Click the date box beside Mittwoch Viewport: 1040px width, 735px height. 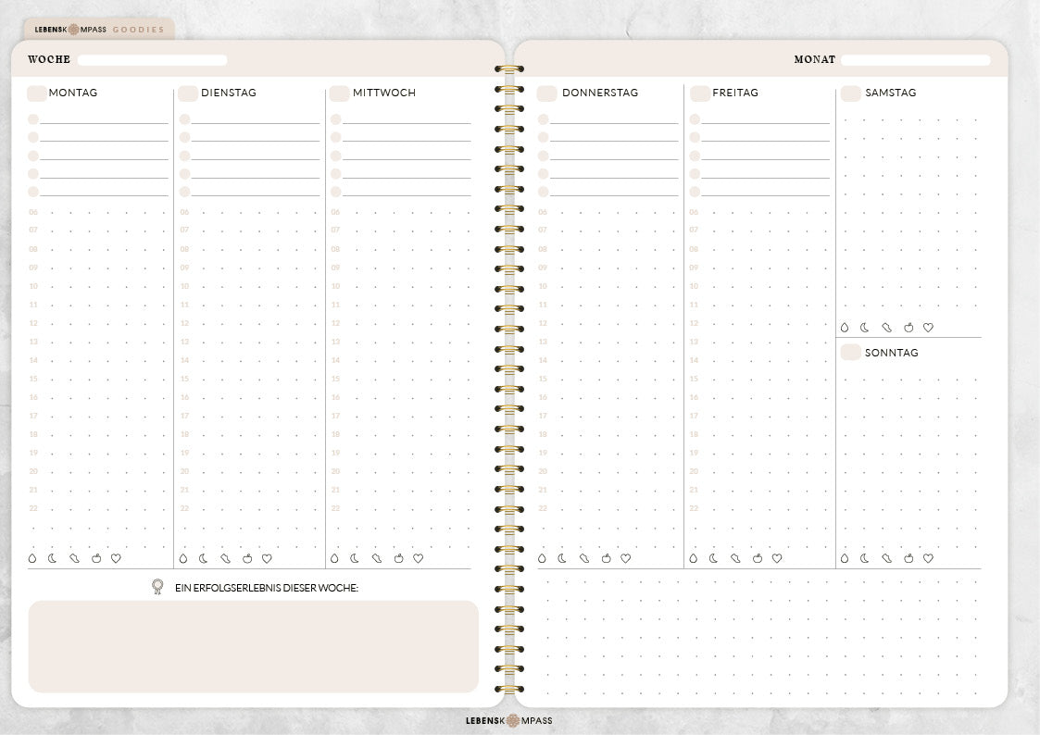(x=339, y=93)
